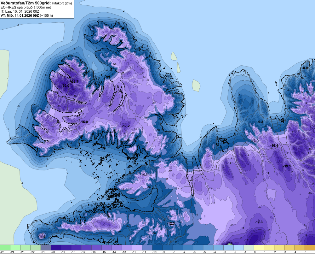Select the -6 medium blue legend swatch
Viewport: 315px width, 254px height.
[198, 247]
